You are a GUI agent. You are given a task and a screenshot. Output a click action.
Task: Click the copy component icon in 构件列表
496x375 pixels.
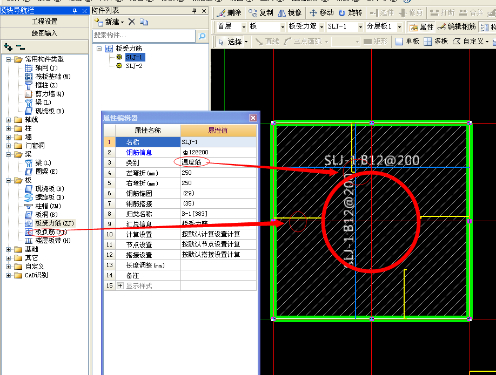tap(144, 22)
